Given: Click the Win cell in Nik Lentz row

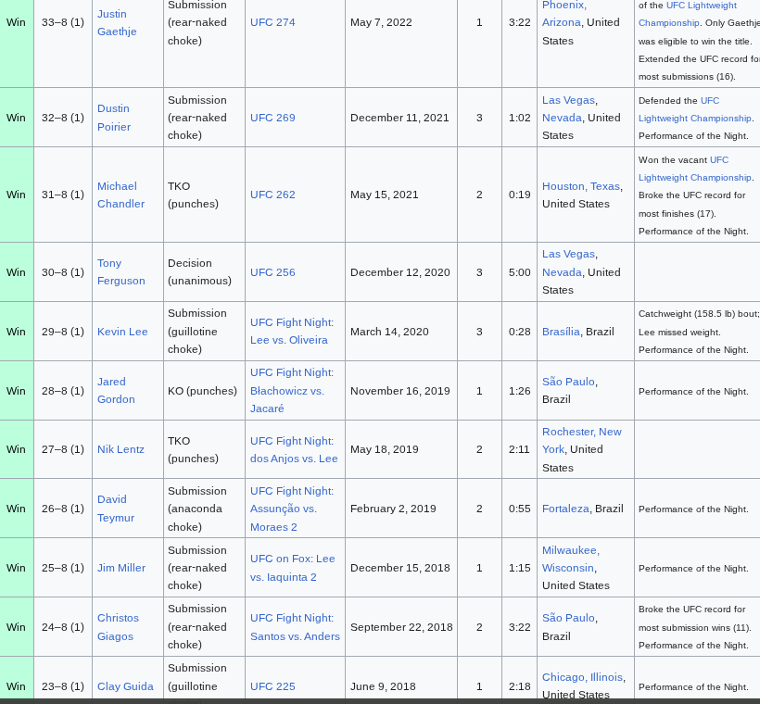Looking at the screenshot, I should 16,449.
